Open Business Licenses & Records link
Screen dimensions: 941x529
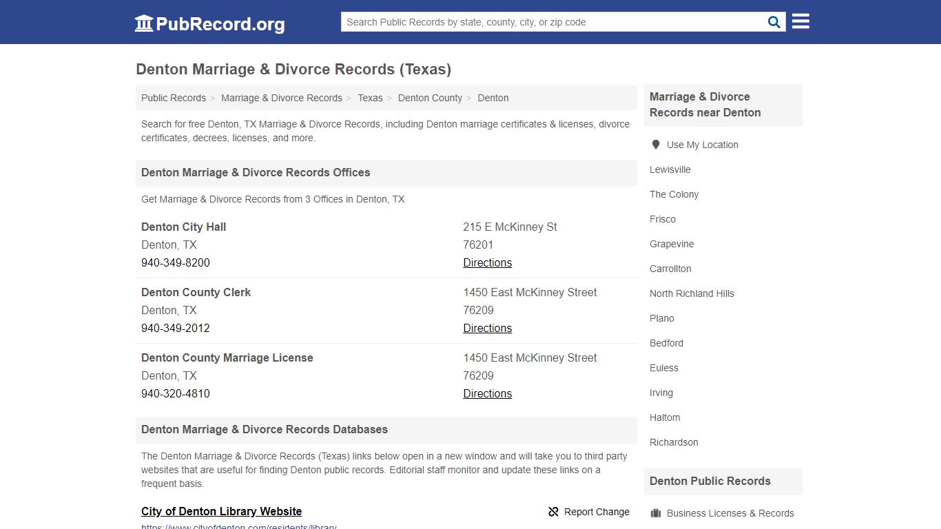click(730, 513)
